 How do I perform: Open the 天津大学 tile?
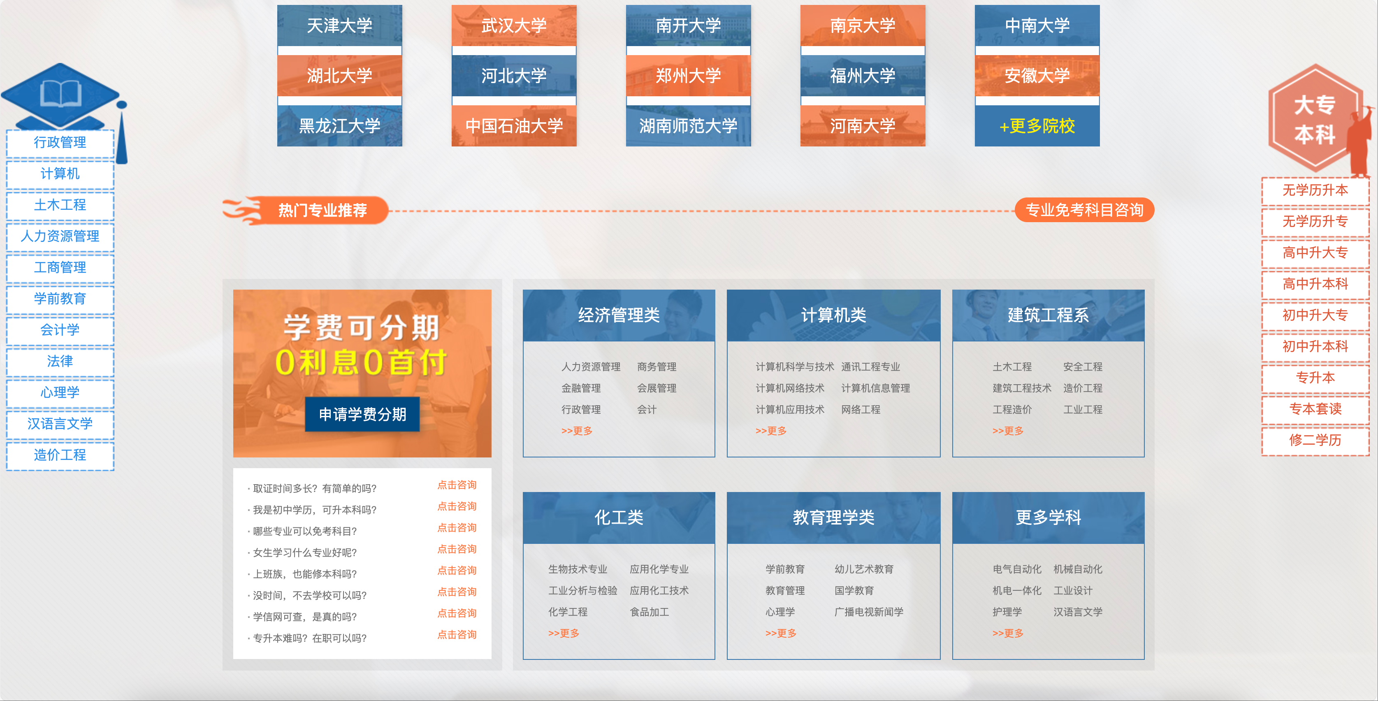click(339, 26)
